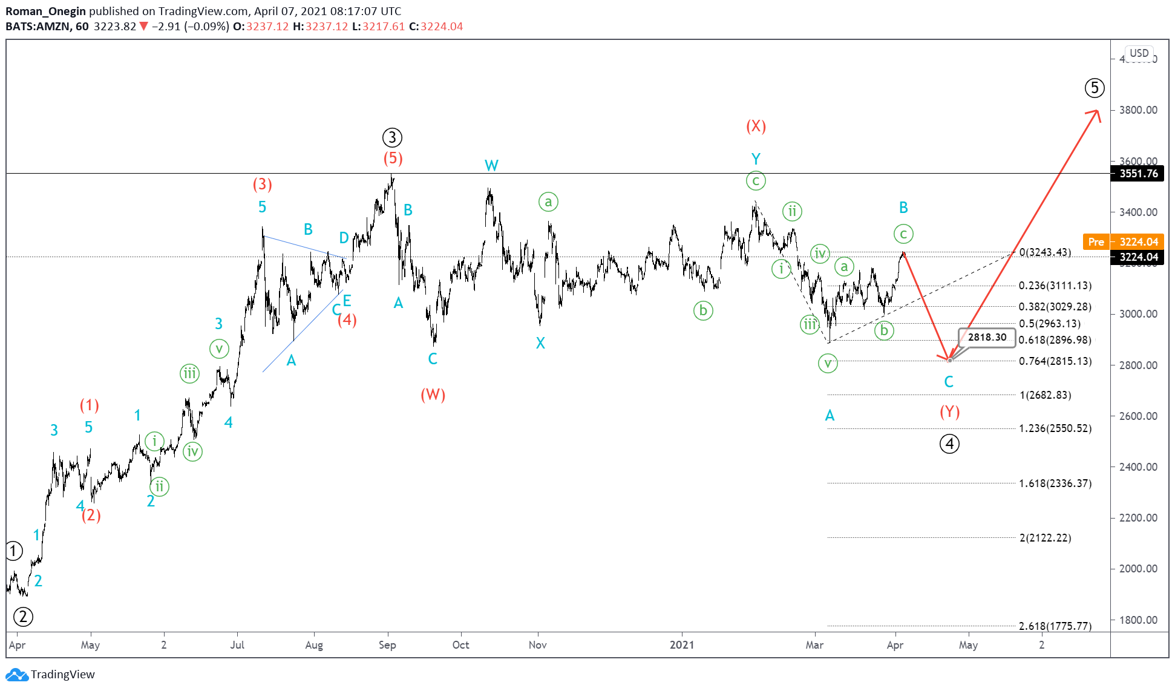Viewport: 1175px width, 691px height.
Task: Click the circled 4 wave label
Action: pos(949,444)
